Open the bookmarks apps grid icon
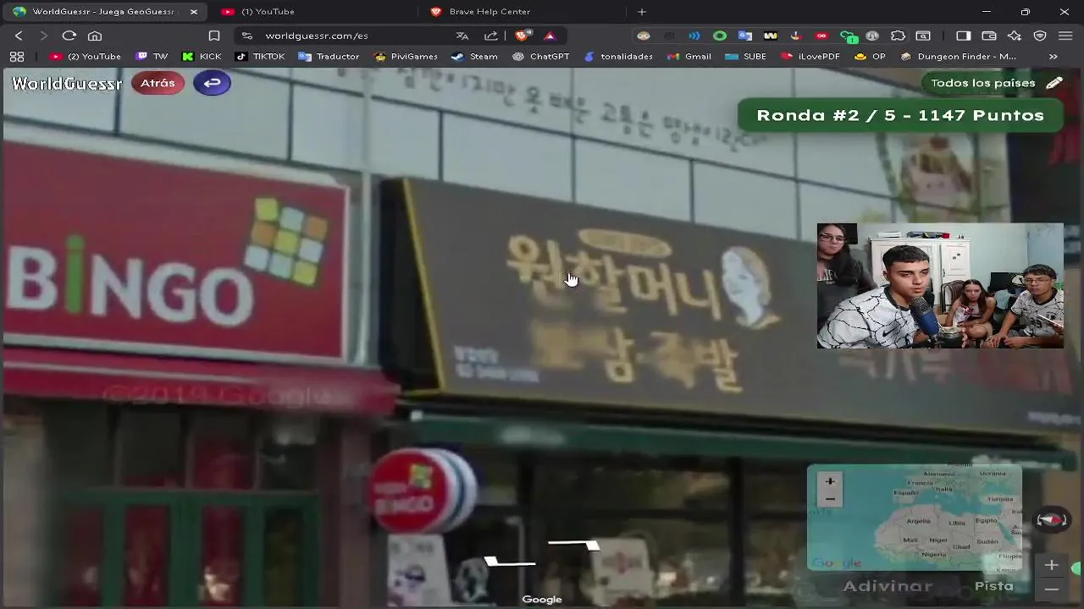 coord(16,57)
